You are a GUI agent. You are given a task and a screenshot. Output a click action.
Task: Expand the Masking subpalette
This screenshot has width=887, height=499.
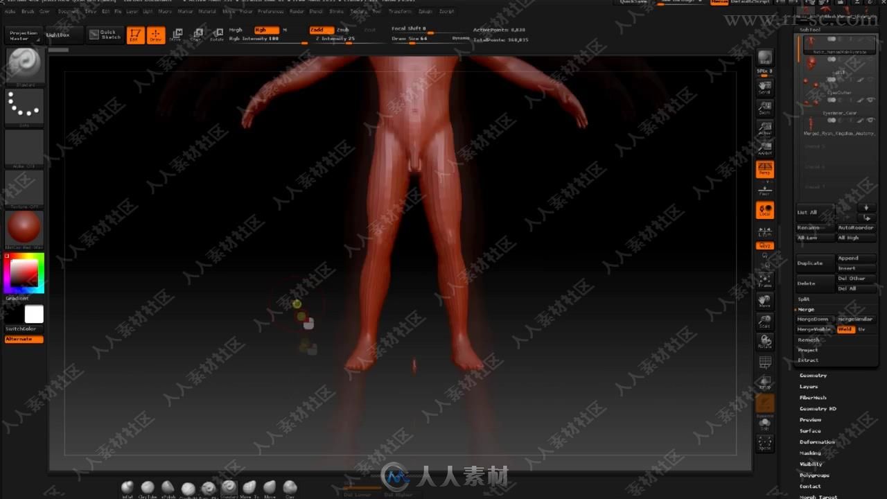[810, 453]
